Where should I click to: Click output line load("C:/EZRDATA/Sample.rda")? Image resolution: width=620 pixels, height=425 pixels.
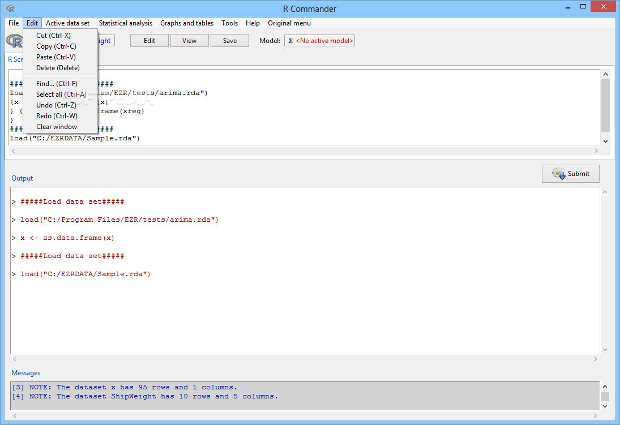[x=81, y=274]
